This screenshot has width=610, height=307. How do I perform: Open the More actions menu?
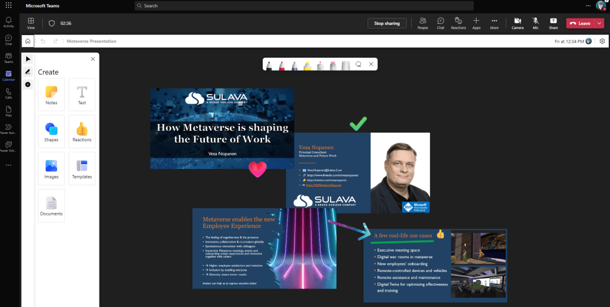(494, 23)
